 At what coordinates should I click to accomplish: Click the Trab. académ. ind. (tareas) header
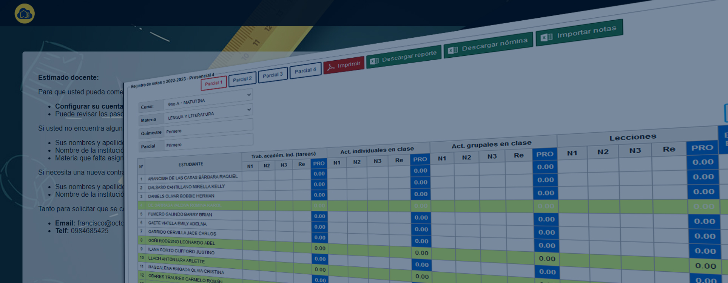tap(284, 155)
